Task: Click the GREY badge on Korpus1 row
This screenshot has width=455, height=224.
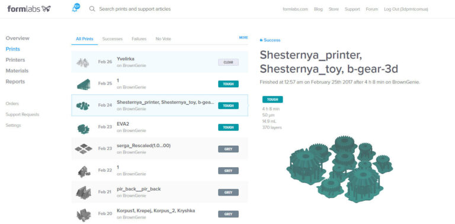Action: point(228,214)
